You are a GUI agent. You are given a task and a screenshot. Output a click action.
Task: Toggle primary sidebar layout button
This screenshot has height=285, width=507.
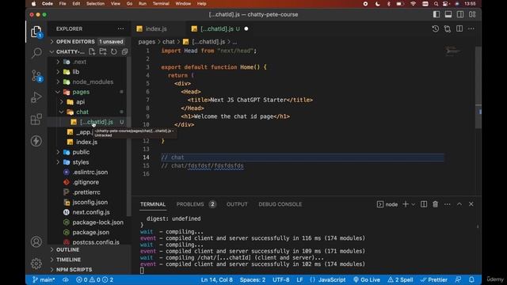coord(436,14)
